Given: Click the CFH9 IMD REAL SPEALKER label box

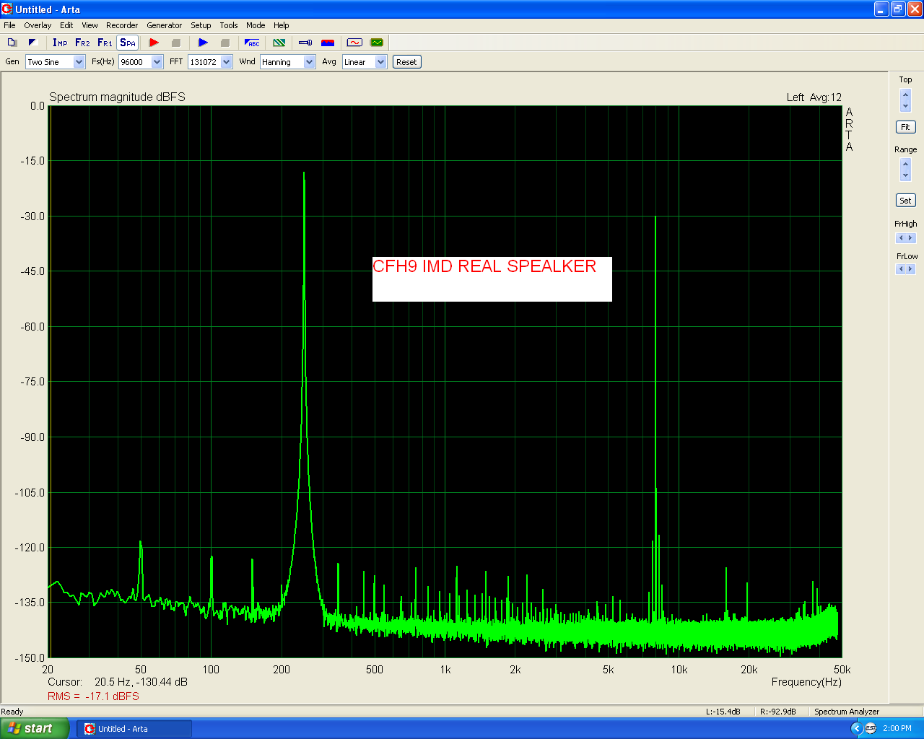Looking at the screenshot, I should pyautogui.click(x=492, y=279).
